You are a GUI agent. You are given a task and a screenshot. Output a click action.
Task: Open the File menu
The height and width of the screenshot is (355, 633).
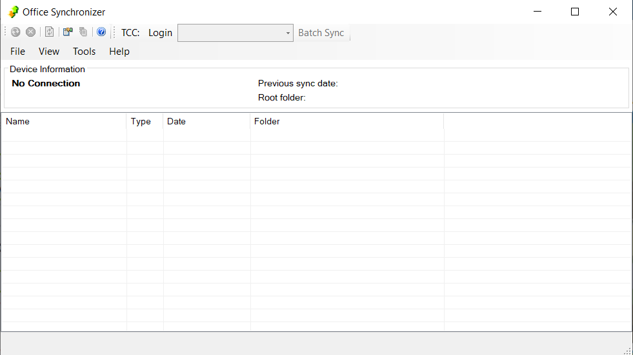click(18, 52)
